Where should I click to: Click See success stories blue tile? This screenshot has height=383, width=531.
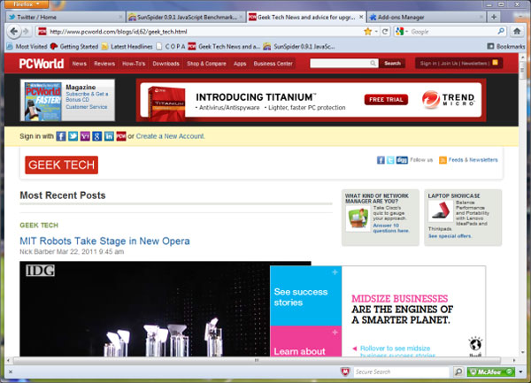305,295
